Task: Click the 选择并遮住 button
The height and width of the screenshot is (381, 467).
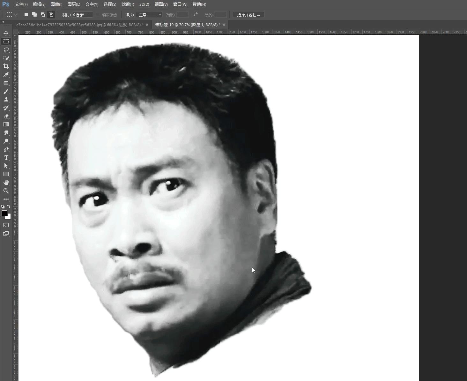Action: (x=248, y=14)
